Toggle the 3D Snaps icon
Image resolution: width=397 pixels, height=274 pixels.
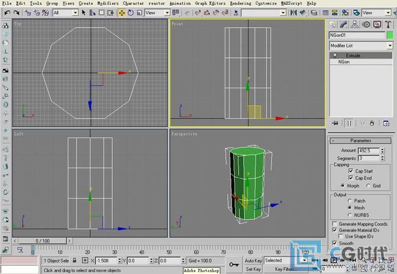198,12
